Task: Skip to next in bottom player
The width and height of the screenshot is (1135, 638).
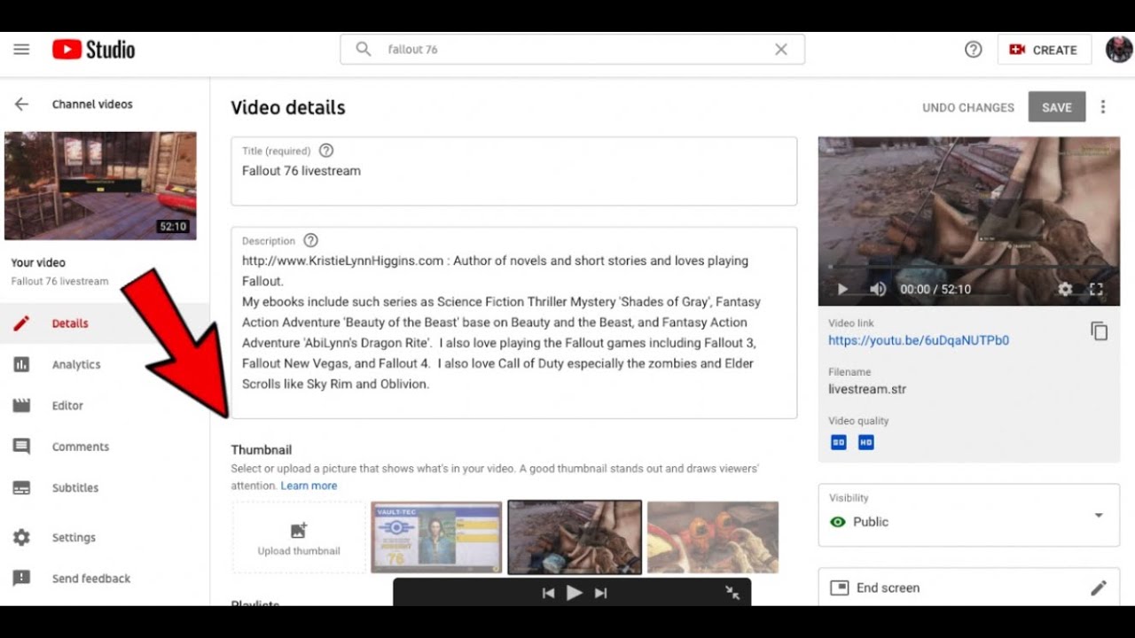Action: 601,593
